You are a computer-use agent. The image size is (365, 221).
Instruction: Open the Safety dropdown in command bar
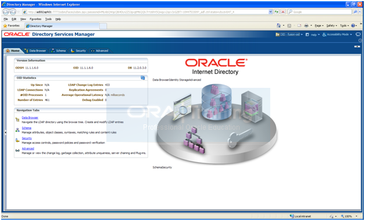click(331, 26)
